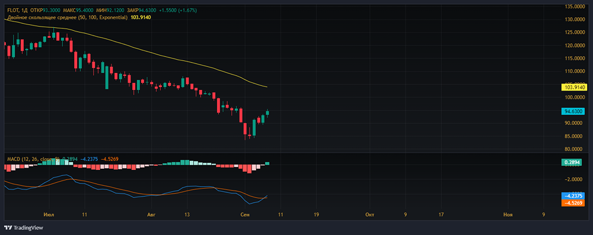Click the Ноя label on time axis
Screen dimensions: 593x235
click(508, 215)
